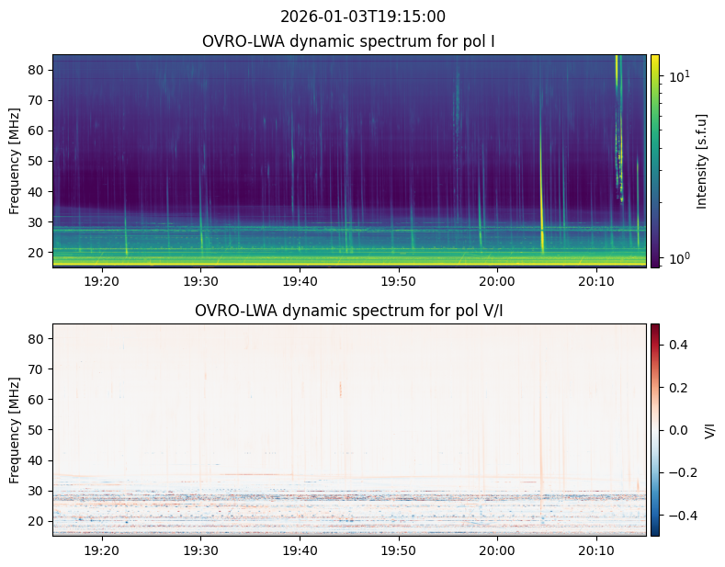725x567 pixels.
Task: Click the 'V/I' colorbar axis label
Action: [x=709, y=430]
